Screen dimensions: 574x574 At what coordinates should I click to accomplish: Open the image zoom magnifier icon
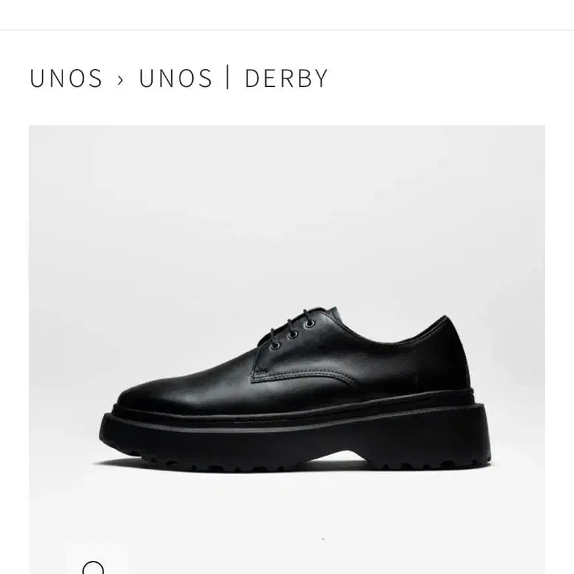[93, 567]
